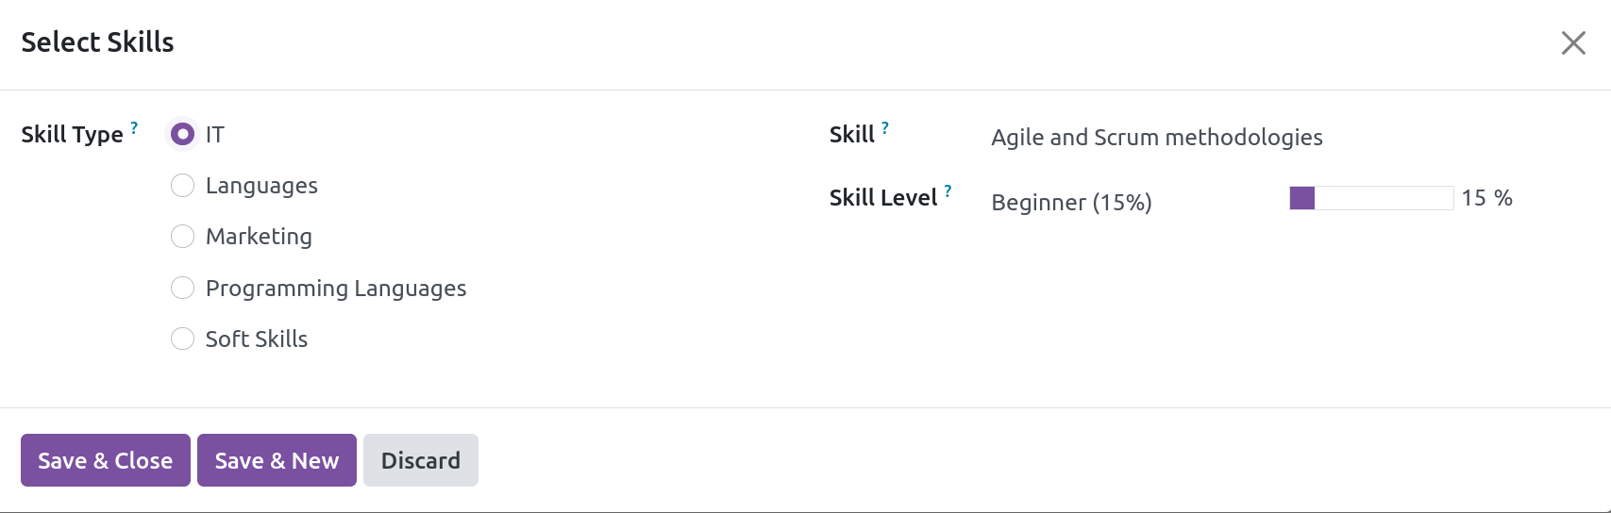Viewport: 1611px width, 513px height.
Task: Close the Select Skills dialog
Action: [x=1573, y=42]
